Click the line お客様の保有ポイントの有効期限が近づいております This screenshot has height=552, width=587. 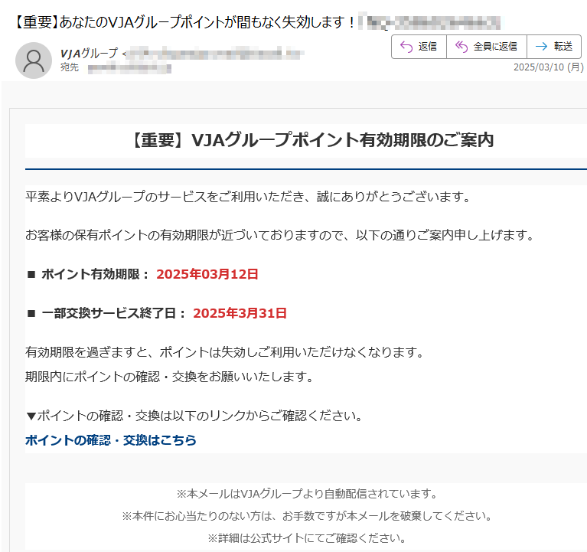coord(279,235)
